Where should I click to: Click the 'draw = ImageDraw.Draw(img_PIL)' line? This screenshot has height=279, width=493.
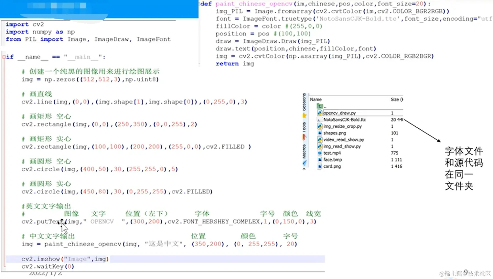[x=273, y=41]
